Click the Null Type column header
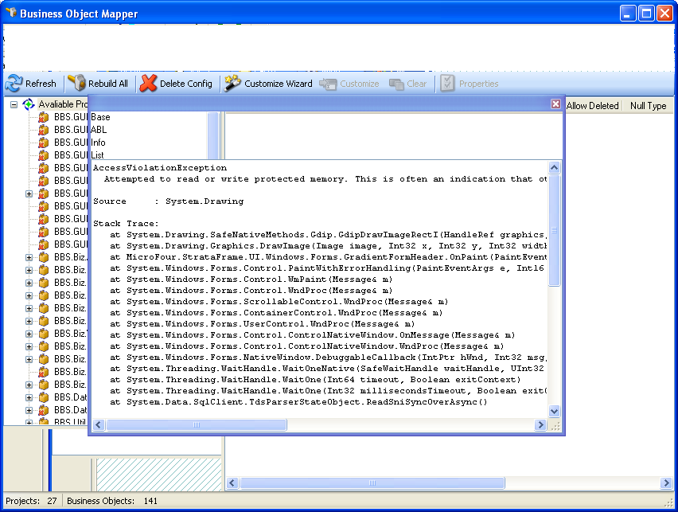 648,105
